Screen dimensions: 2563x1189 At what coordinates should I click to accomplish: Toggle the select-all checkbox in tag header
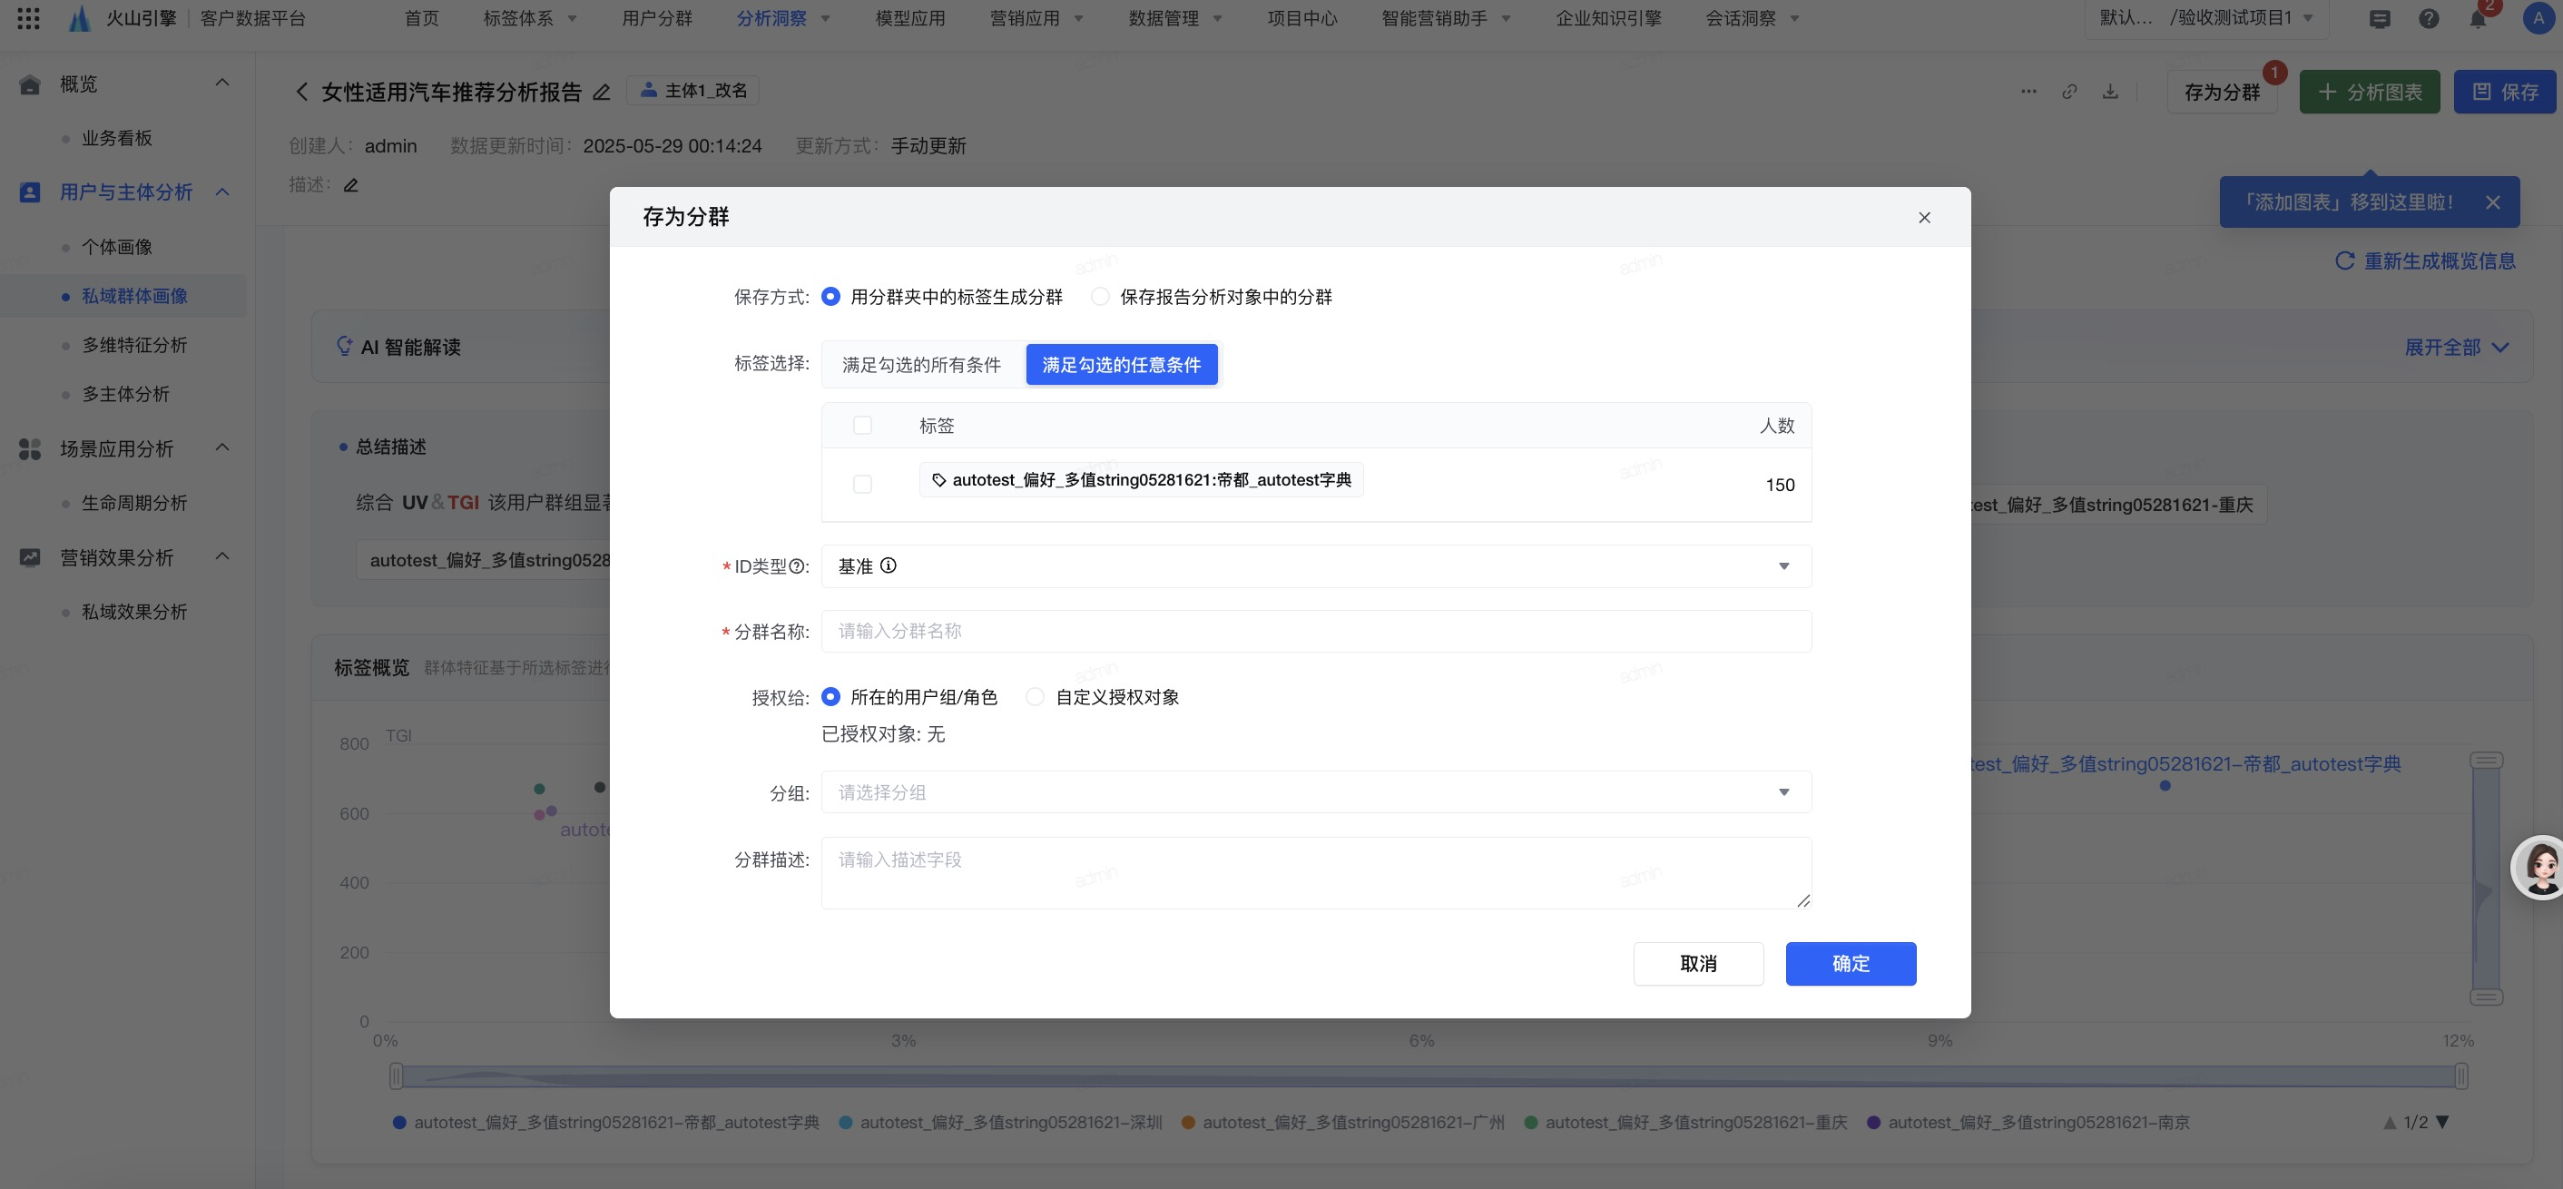coord(862,426)
